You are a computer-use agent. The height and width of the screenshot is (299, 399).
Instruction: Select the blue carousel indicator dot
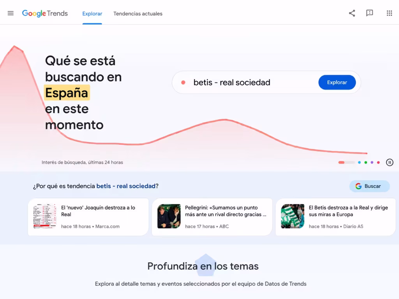[x=359, y=162]
